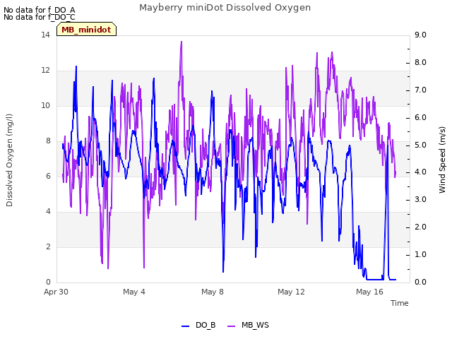Click the 6.0 wind speed tick label

(x=420, y=118)
